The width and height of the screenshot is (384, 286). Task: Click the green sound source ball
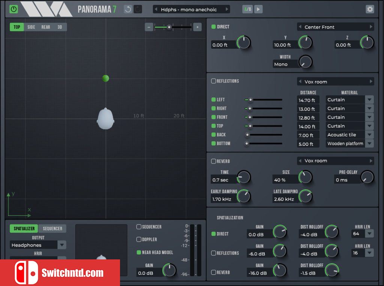(x=105, y=78)
